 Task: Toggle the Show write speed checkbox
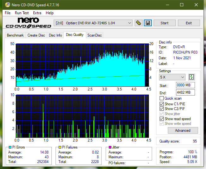(162, 124)
